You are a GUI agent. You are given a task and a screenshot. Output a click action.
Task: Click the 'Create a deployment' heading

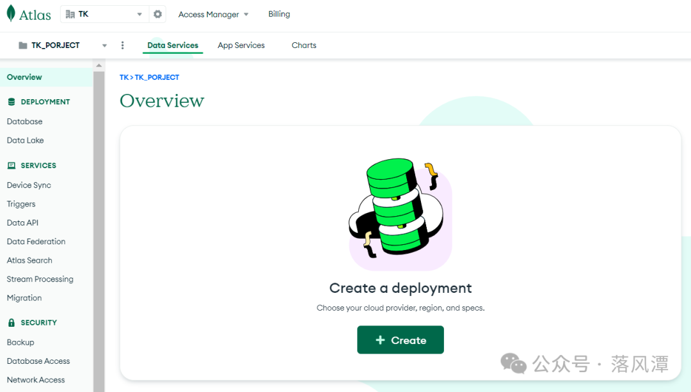[401, 288]
